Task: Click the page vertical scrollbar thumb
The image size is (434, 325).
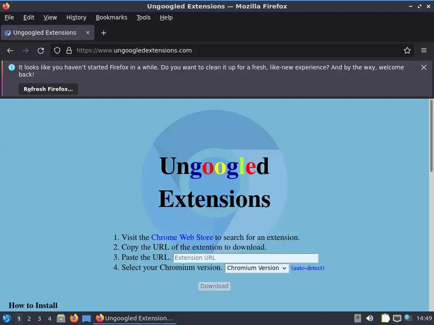Action: [x=431, y=136]
